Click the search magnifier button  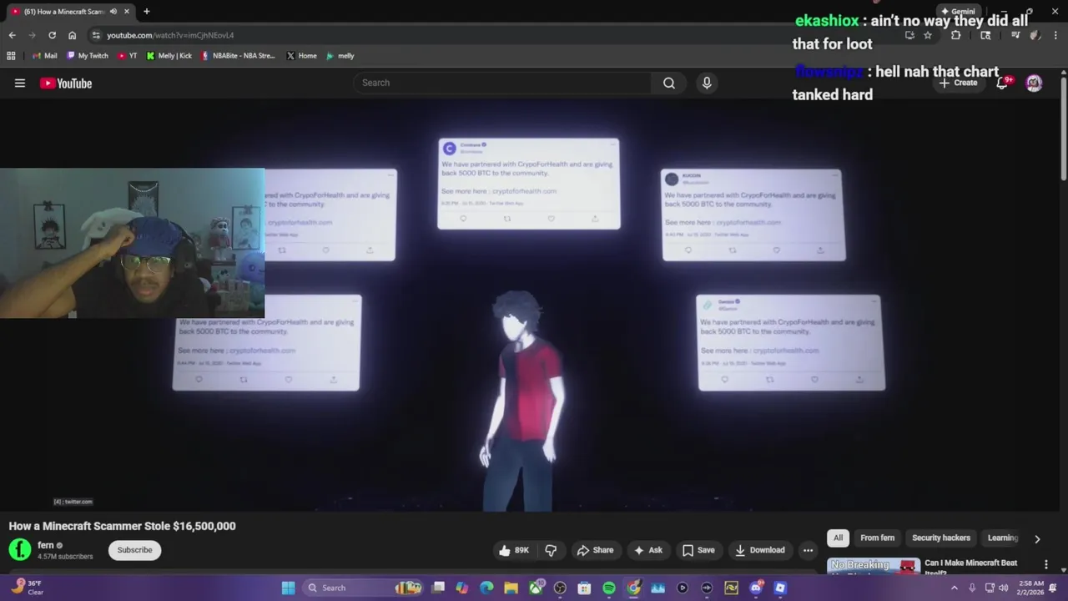(x=669, y=83)
